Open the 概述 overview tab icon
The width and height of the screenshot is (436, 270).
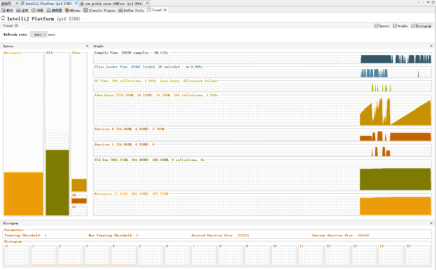[x=4, y=10]
